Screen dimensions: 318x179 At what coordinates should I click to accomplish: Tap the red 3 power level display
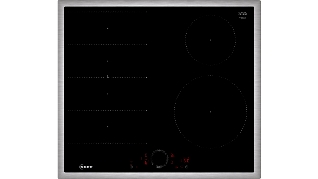pos(172,155)
